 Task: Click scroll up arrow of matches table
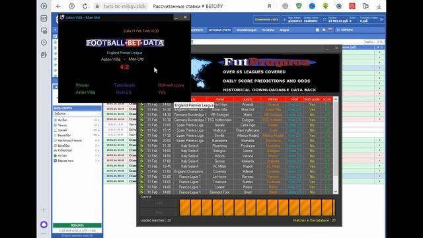336,99
